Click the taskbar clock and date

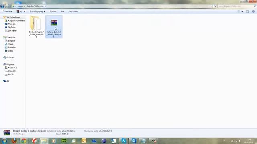249,141
